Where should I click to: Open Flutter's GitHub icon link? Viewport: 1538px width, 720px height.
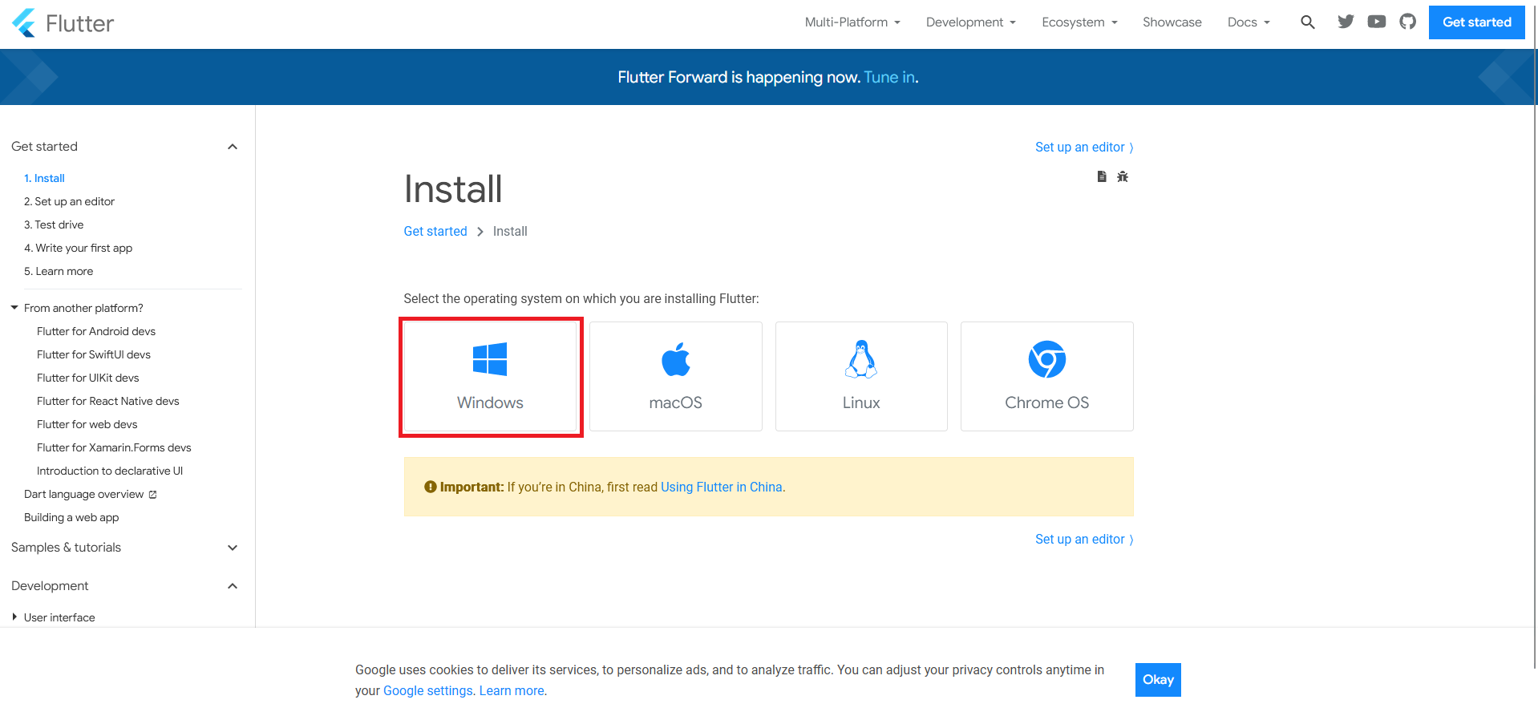(x=1407, y=22)
